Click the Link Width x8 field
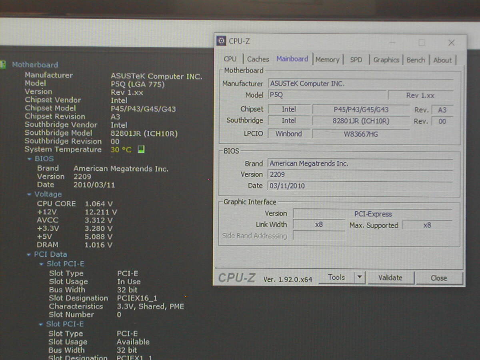480x360 pixels. 319,225
